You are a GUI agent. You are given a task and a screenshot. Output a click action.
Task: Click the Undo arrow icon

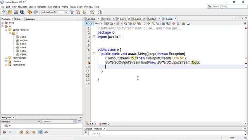tap(29, 12)
